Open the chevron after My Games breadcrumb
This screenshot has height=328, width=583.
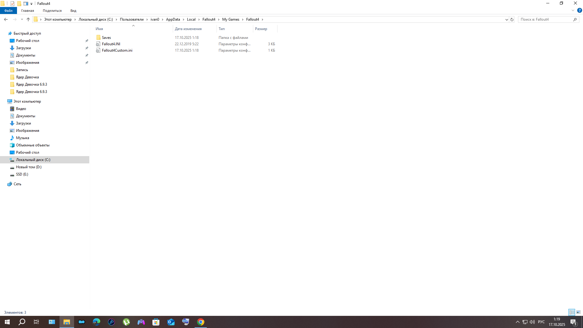click(243, 19)
